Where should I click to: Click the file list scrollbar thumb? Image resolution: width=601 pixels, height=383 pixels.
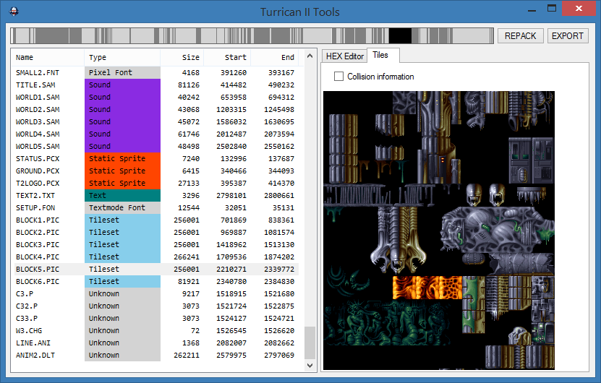click(x=310, y=343)
